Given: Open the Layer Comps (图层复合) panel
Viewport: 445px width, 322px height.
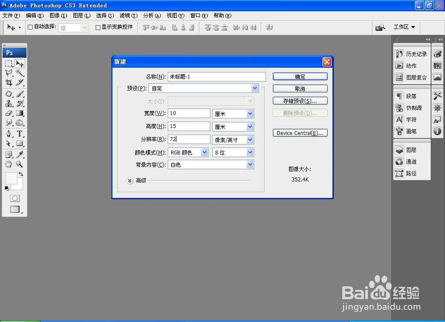Looking at the screenshot, I should coord(412,77).
